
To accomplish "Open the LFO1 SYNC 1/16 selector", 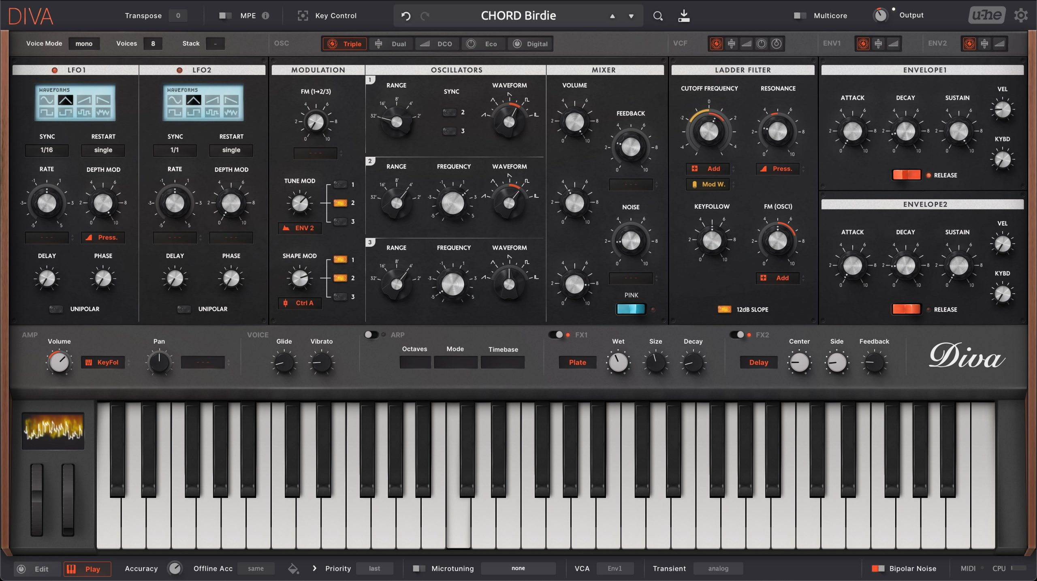I will tap(47, 150).
